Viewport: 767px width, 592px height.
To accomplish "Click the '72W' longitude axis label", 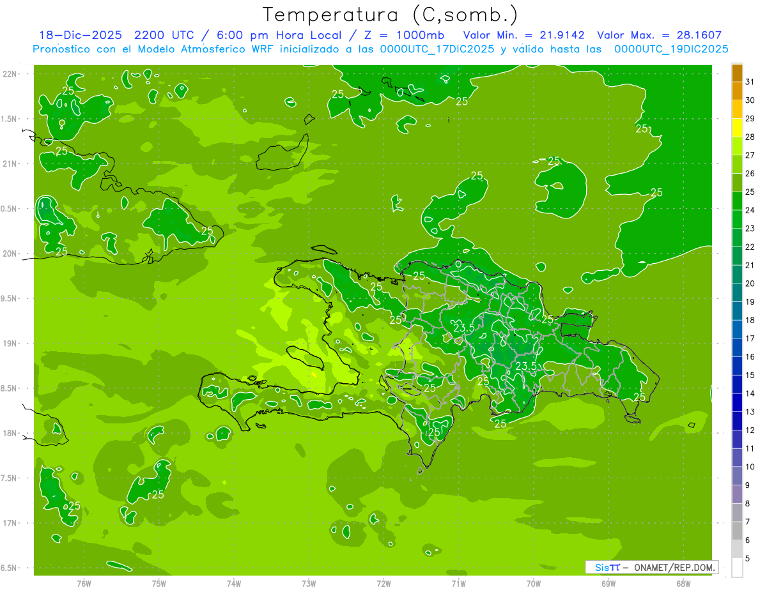I will tap(383, 583).
